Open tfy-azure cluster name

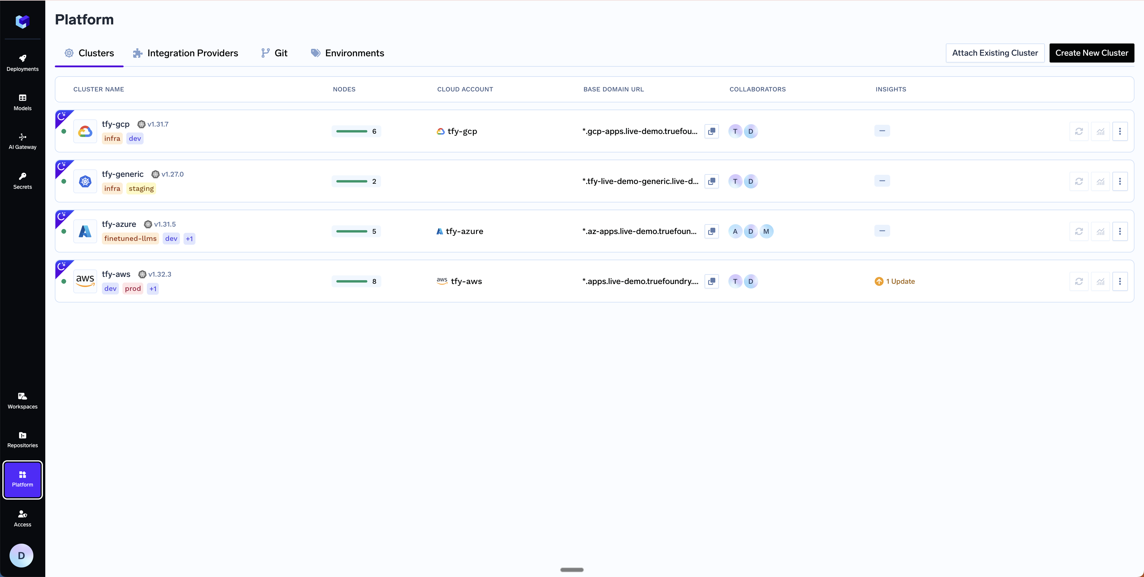(x=119, y=224)
